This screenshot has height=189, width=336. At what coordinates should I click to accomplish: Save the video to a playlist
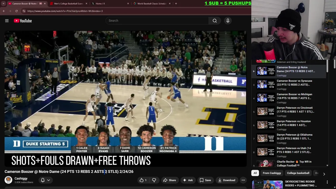pyautogui.click(x=205, y=180)
